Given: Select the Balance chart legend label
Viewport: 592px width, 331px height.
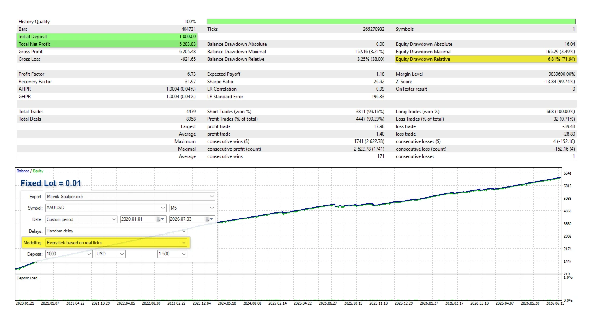Looking at the screenshot, I should coord(23,171).
